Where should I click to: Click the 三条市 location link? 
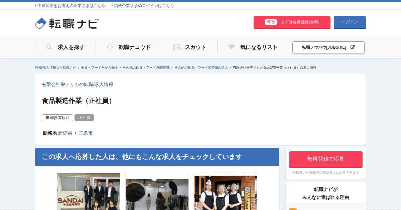click(86, 133)
